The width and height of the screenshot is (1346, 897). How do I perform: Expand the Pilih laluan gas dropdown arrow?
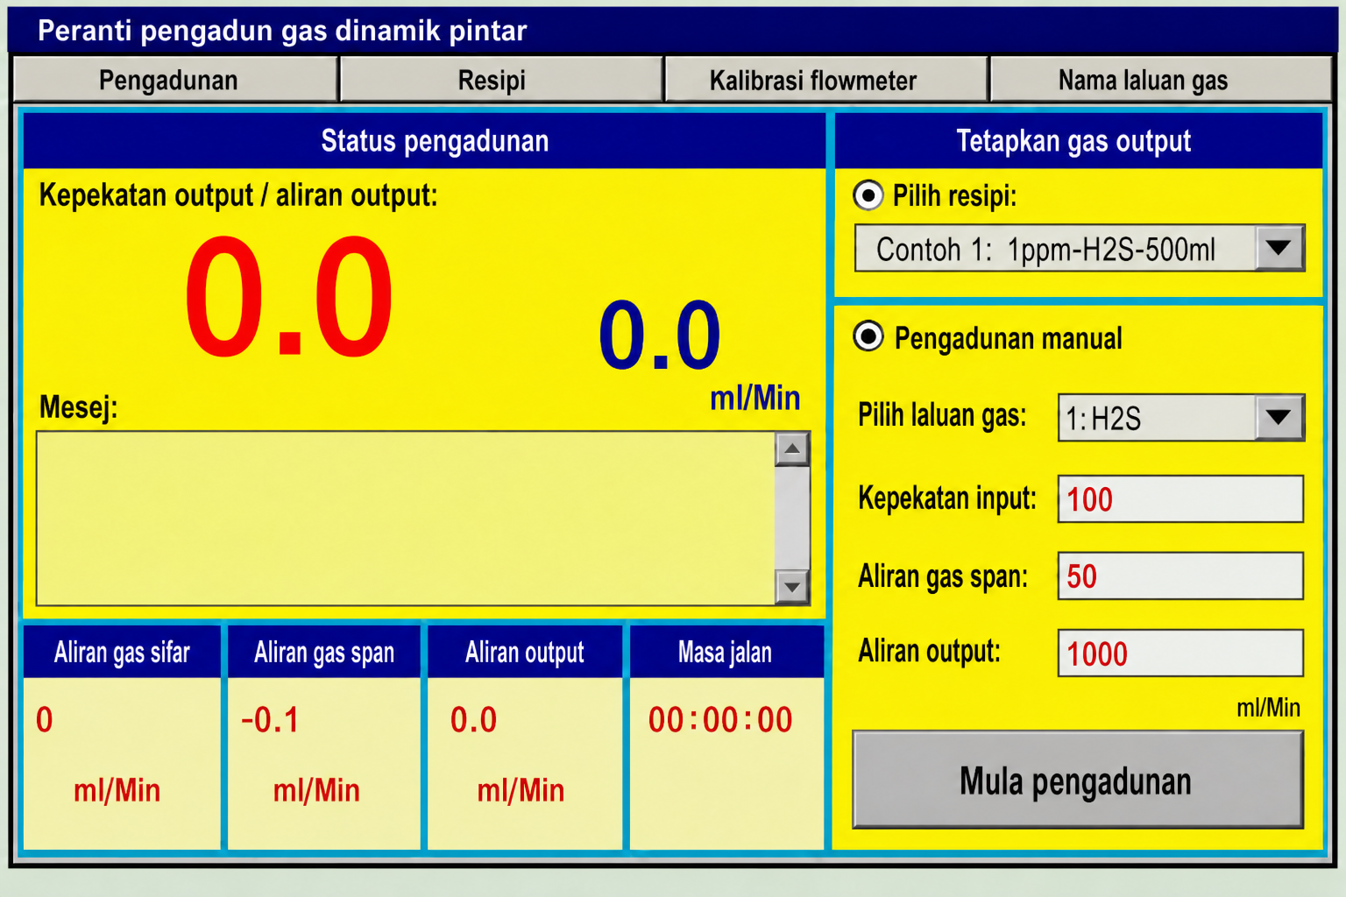click(1279, 417)
